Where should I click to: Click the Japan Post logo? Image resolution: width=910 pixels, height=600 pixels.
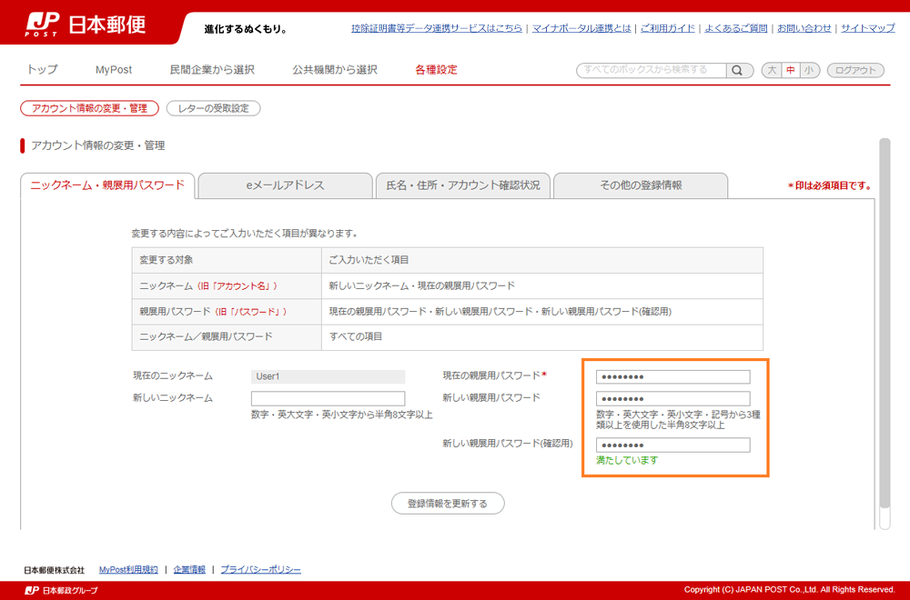[86, 25]
